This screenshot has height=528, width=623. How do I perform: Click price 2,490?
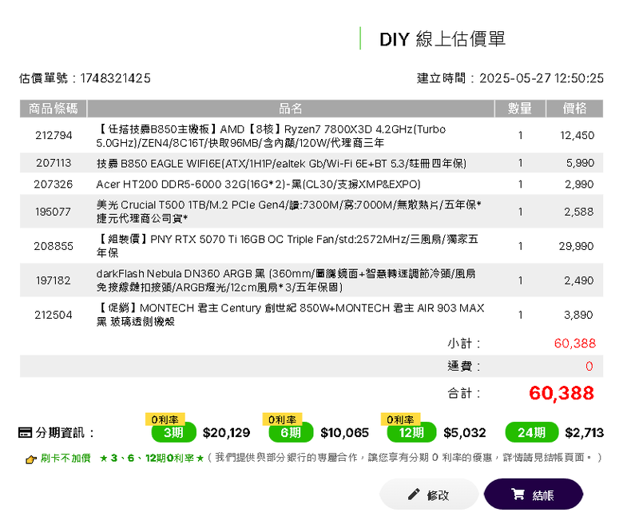click(x=579, y=280)
